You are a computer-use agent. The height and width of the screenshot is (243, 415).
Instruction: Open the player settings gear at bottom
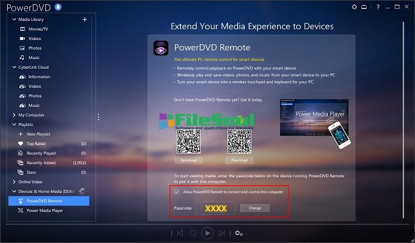(x=239, y=233)
